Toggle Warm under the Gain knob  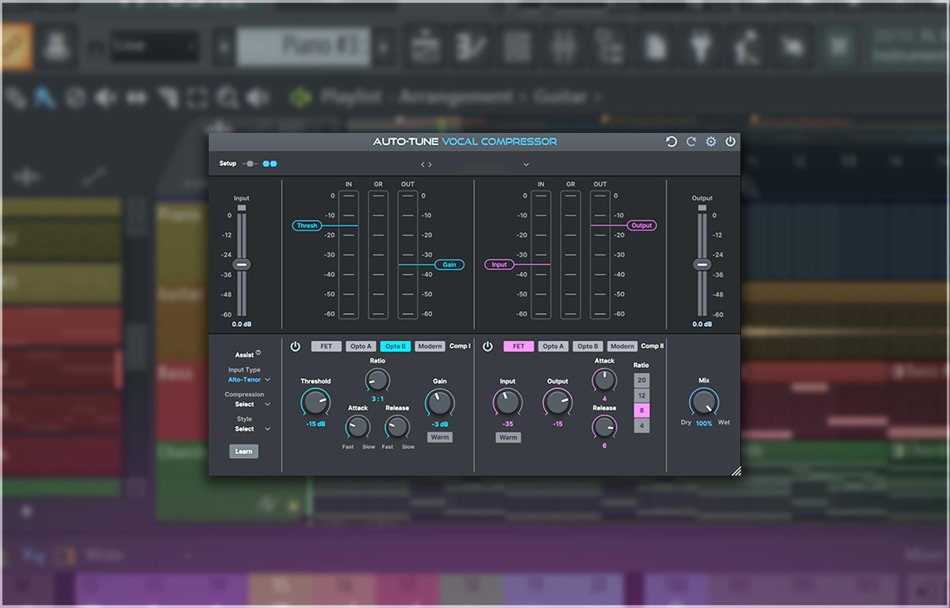point(440,437)
